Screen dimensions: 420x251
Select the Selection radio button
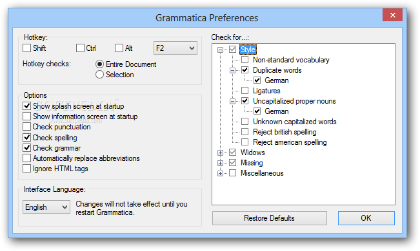(x=99, y=75)
